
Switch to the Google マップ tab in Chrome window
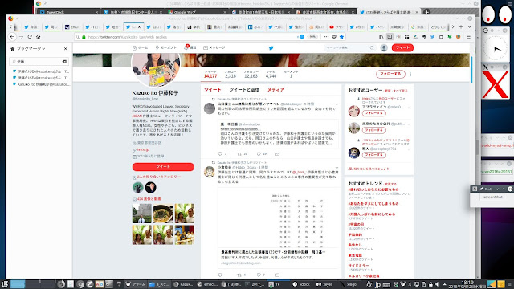(197, 12)
